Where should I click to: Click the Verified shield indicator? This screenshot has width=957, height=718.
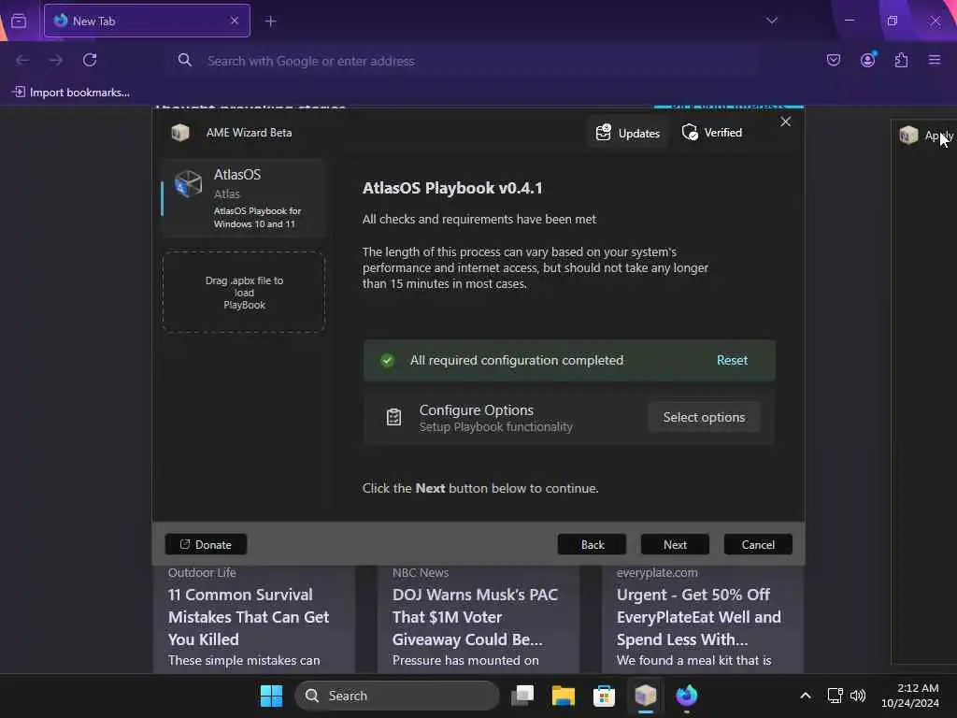point(711,133)
